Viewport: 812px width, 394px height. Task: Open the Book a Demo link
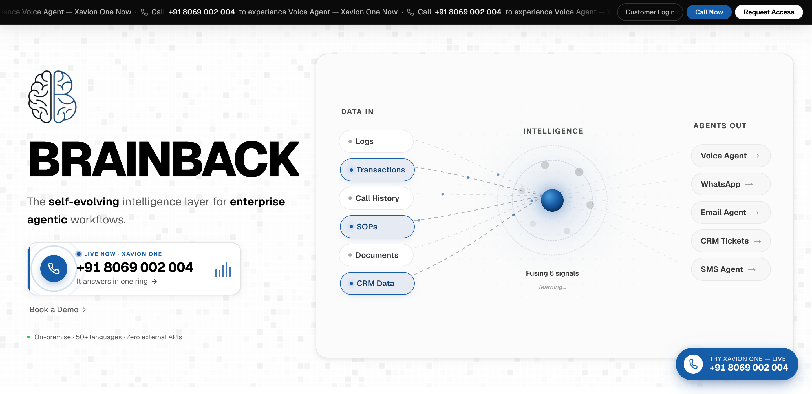[x=57, y=309]
